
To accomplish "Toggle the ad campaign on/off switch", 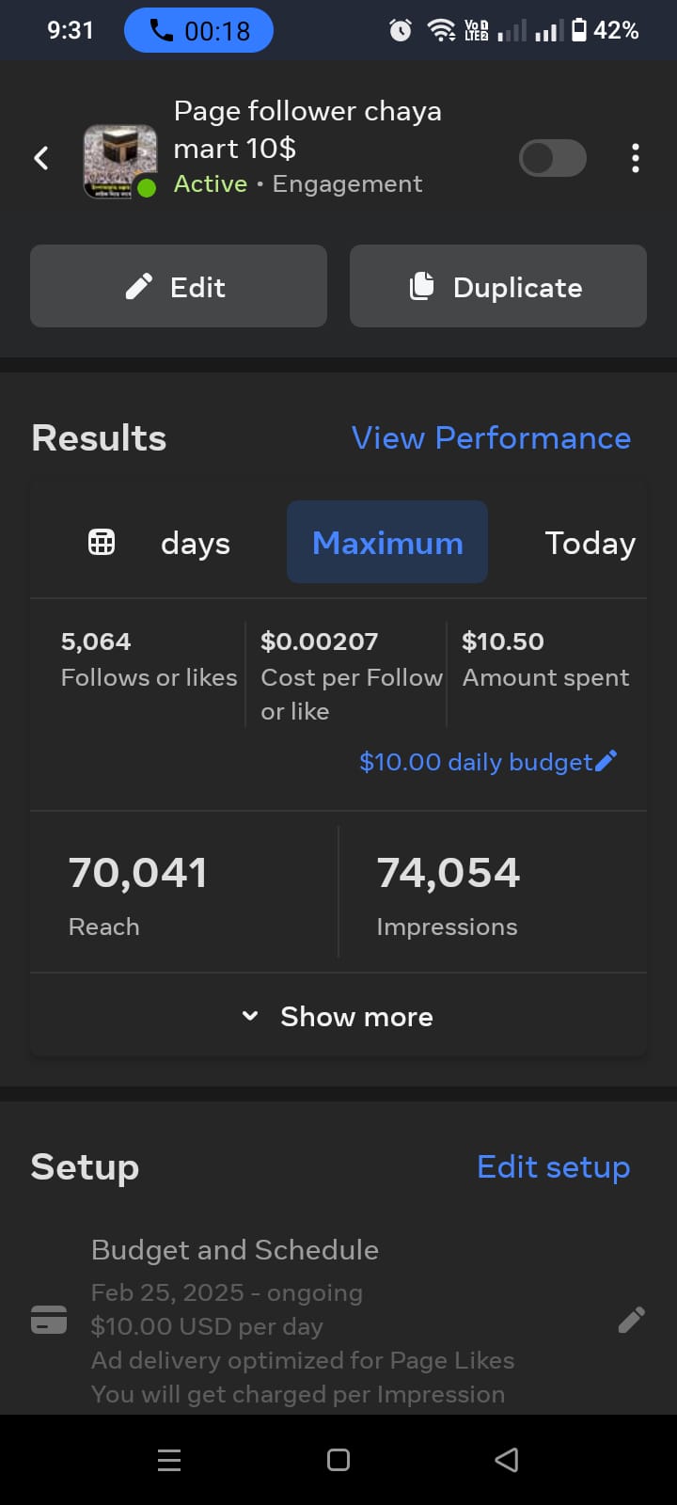I will [x=553, y=158].
